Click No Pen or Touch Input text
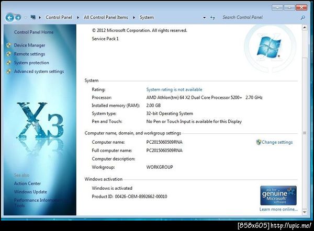This screenshot has height=231, width=314. coord(194,122)
